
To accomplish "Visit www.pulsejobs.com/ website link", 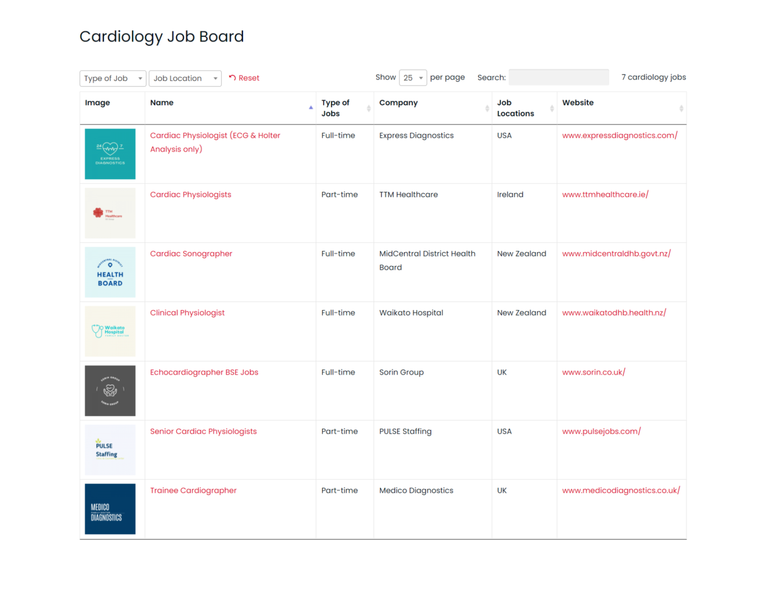I will (601, 431).
